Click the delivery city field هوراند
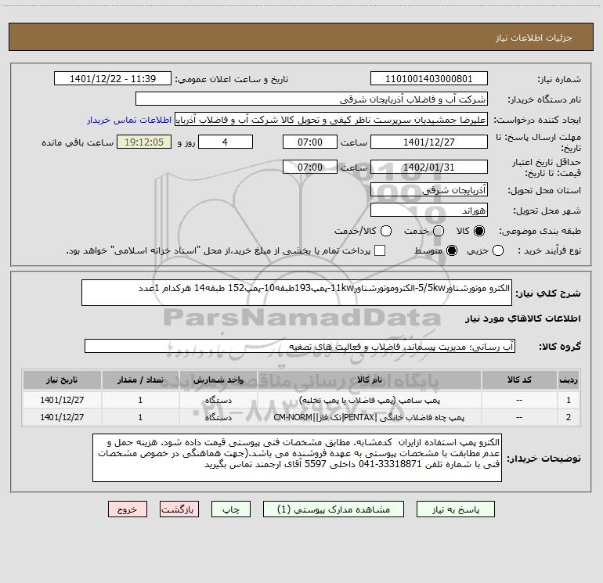This screenshot has height=583, width=603. coord(429,210)
